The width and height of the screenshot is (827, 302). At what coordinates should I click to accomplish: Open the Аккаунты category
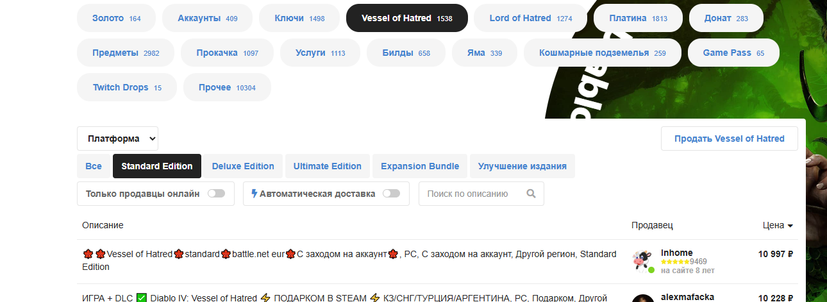[208, 18]
